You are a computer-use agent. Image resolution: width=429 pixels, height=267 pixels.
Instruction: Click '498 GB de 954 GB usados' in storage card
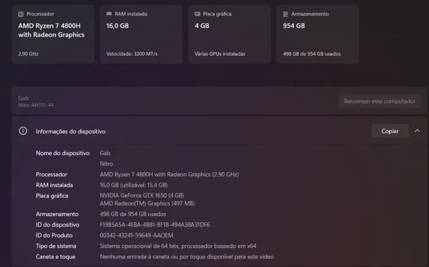311,54
